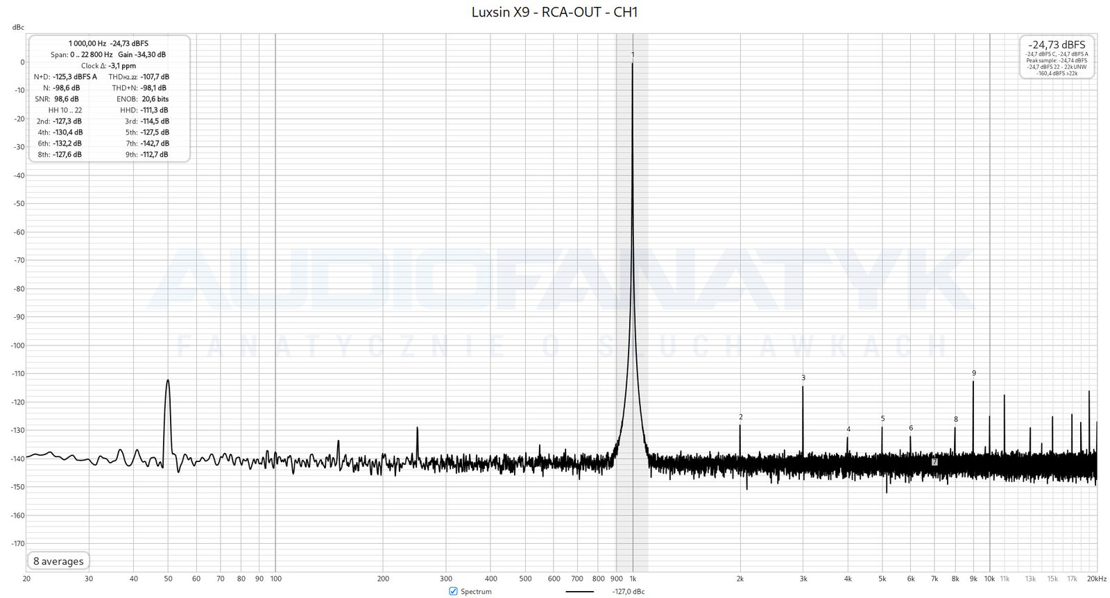Click the 20kHz label on frequency axis
Viewport: 1110px width, 598px height.
coord(1096,579)
